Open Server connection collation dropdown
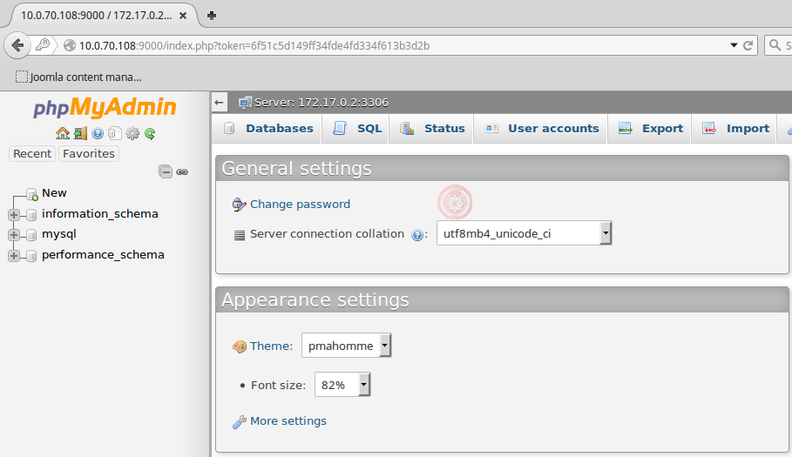The width and height of the screenshot is (792, 457). pos(524,233)
